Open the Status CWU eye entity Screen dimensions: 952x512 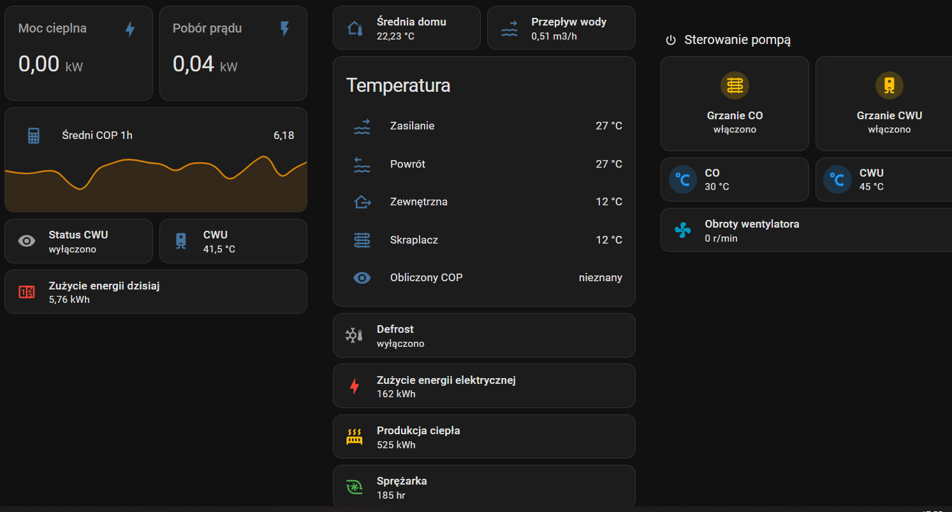coord(78,241)
